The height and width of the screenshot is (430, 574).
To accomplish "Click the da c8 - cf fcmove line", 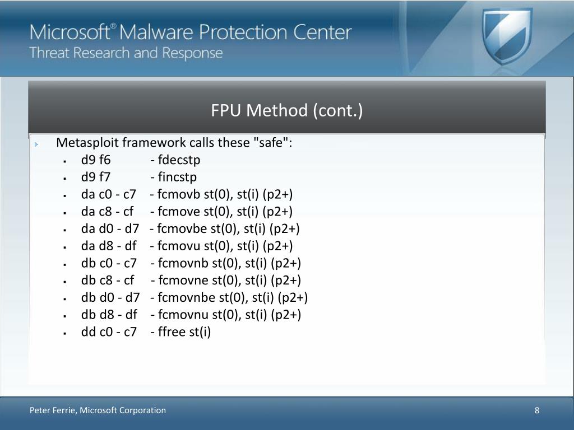I will point(187,211).
